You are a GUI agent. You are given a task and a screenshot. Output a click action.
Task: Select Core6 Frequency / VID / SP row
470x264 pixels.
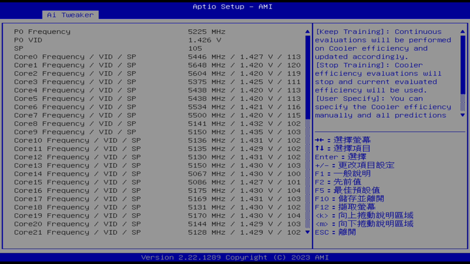(157, 107)
